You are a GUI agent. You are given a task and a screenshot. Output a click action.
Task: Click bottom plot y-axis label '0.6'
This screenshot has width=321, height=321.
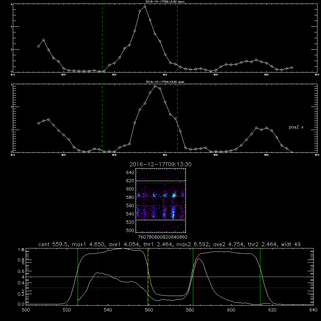(21, 271)
